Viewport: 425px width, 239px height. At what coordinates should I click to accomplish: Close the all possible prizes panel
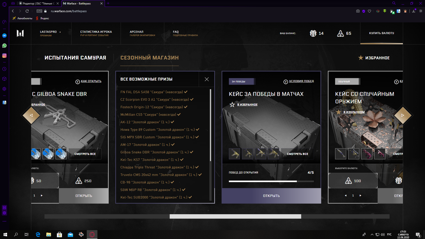207,79
